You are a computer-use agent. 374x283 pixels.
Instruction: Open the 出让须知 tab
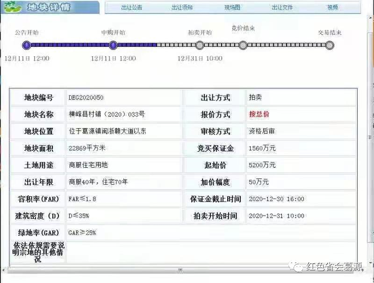[182, 7]
